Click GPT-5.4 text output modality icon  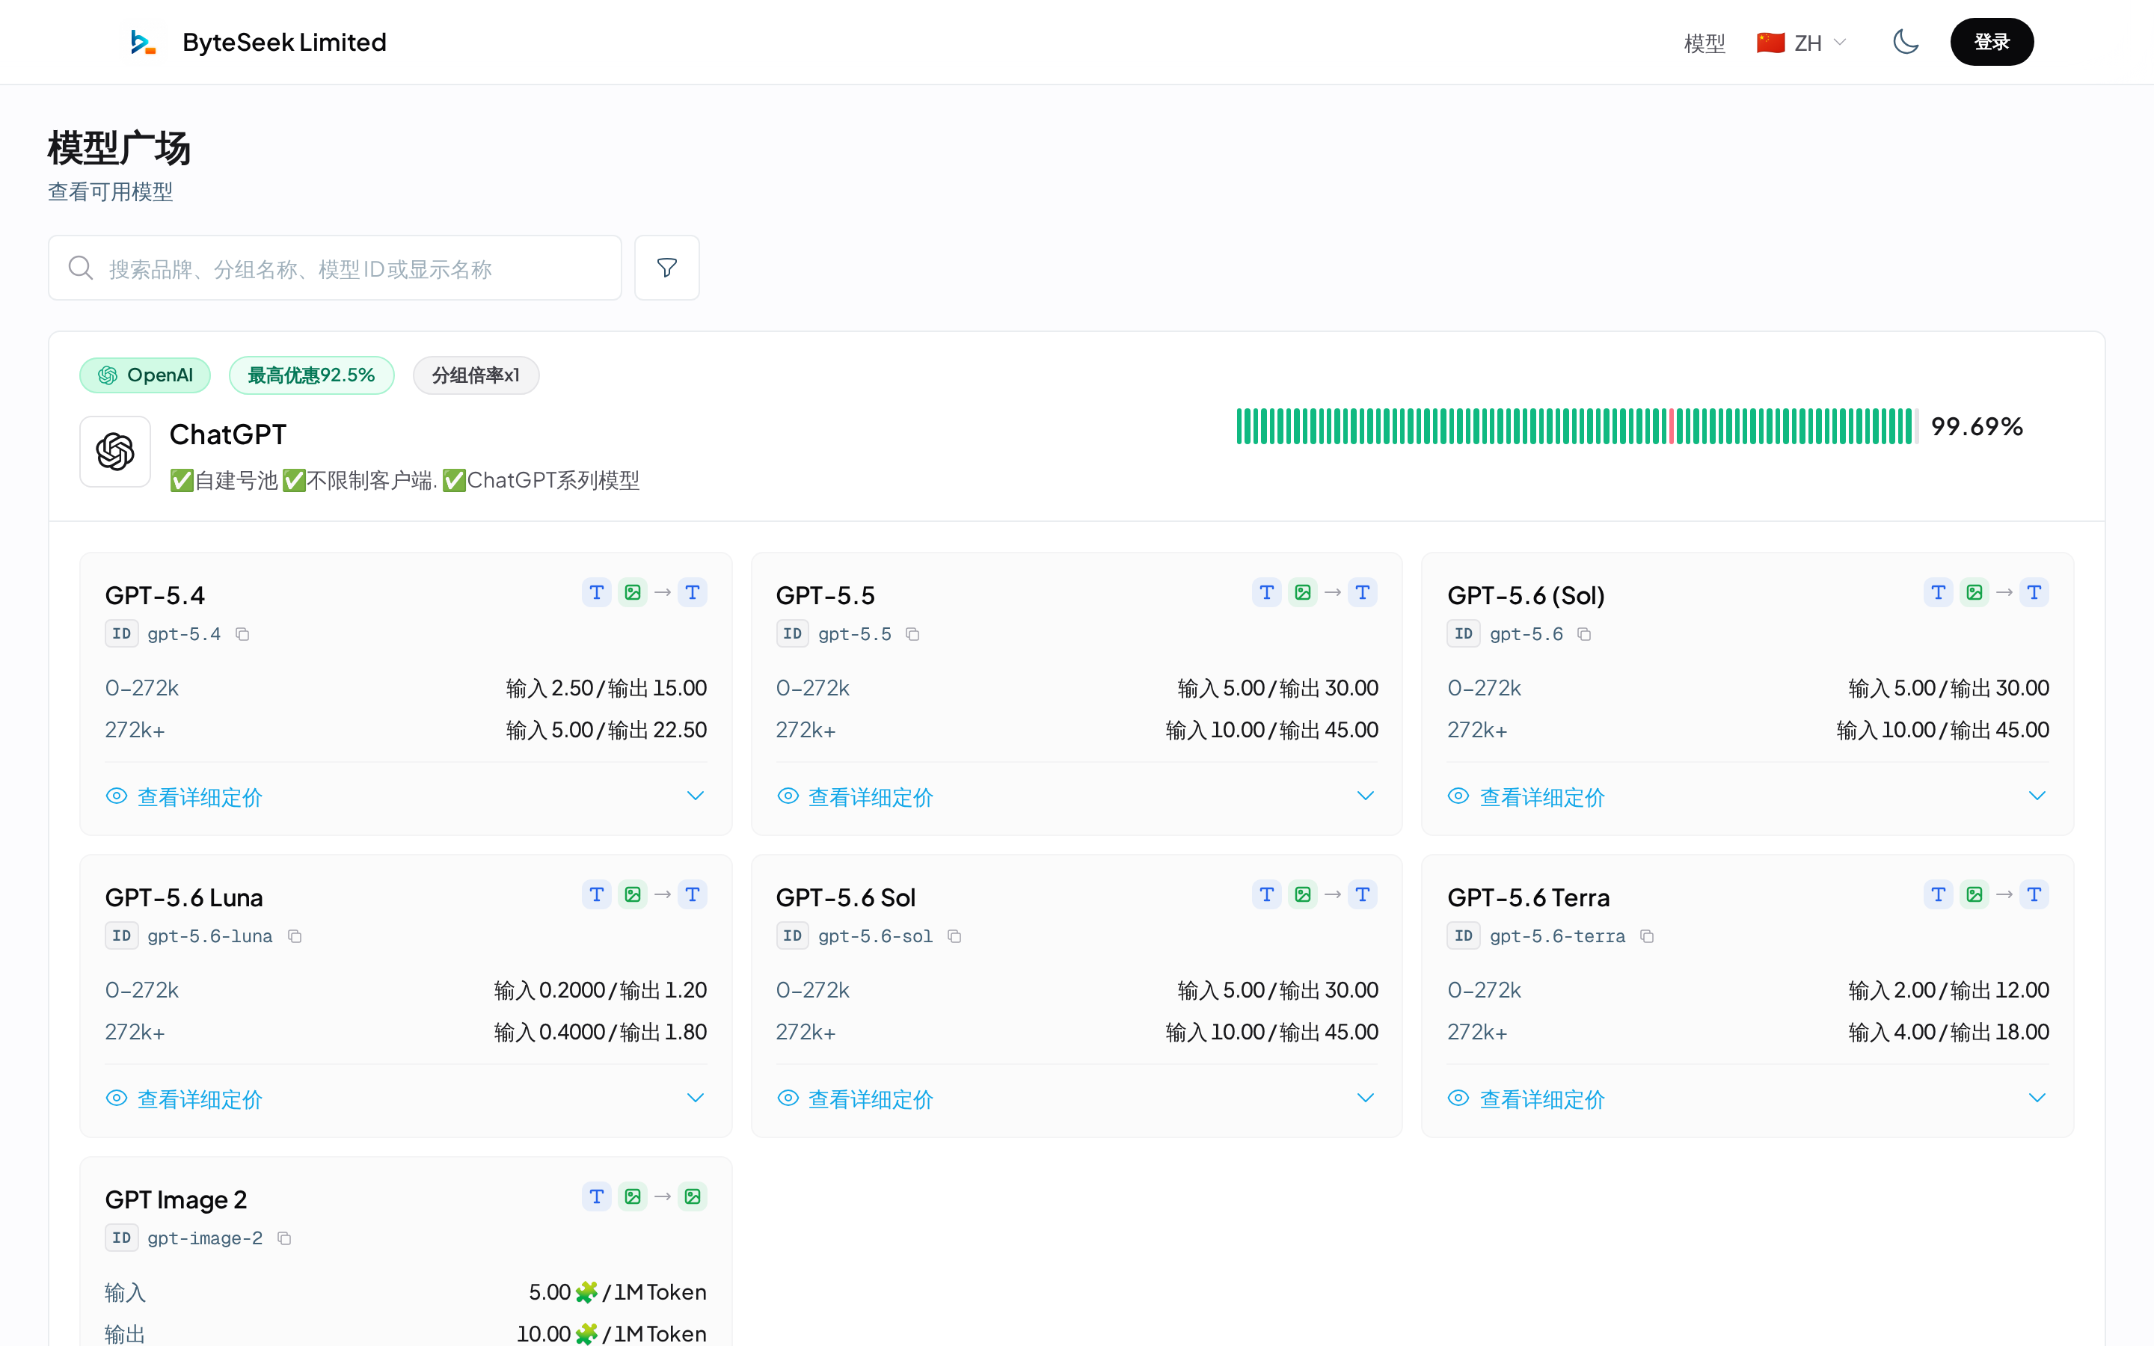[x=693, y=592]
